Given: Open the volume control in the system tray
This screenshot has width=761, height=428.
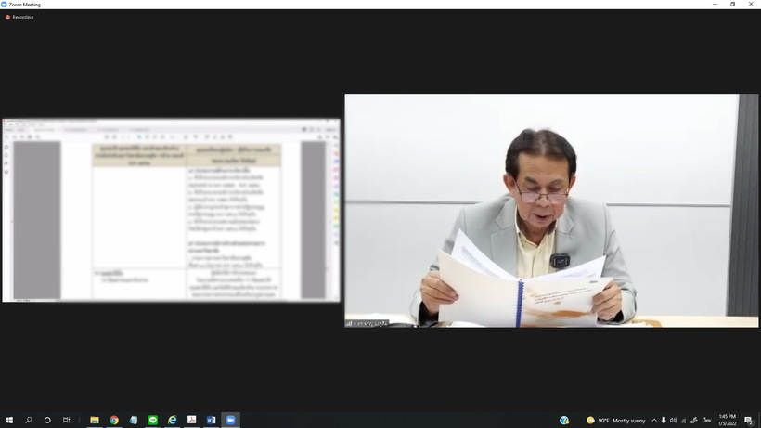Looking at the screenshot, I should [674, 420].
